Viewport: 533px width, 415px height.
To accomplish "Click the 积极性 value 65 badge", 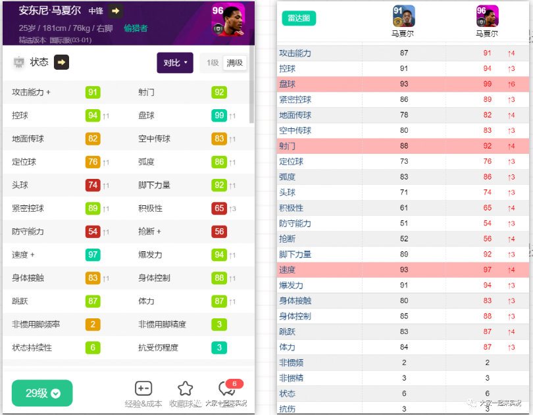I will 219,208.
